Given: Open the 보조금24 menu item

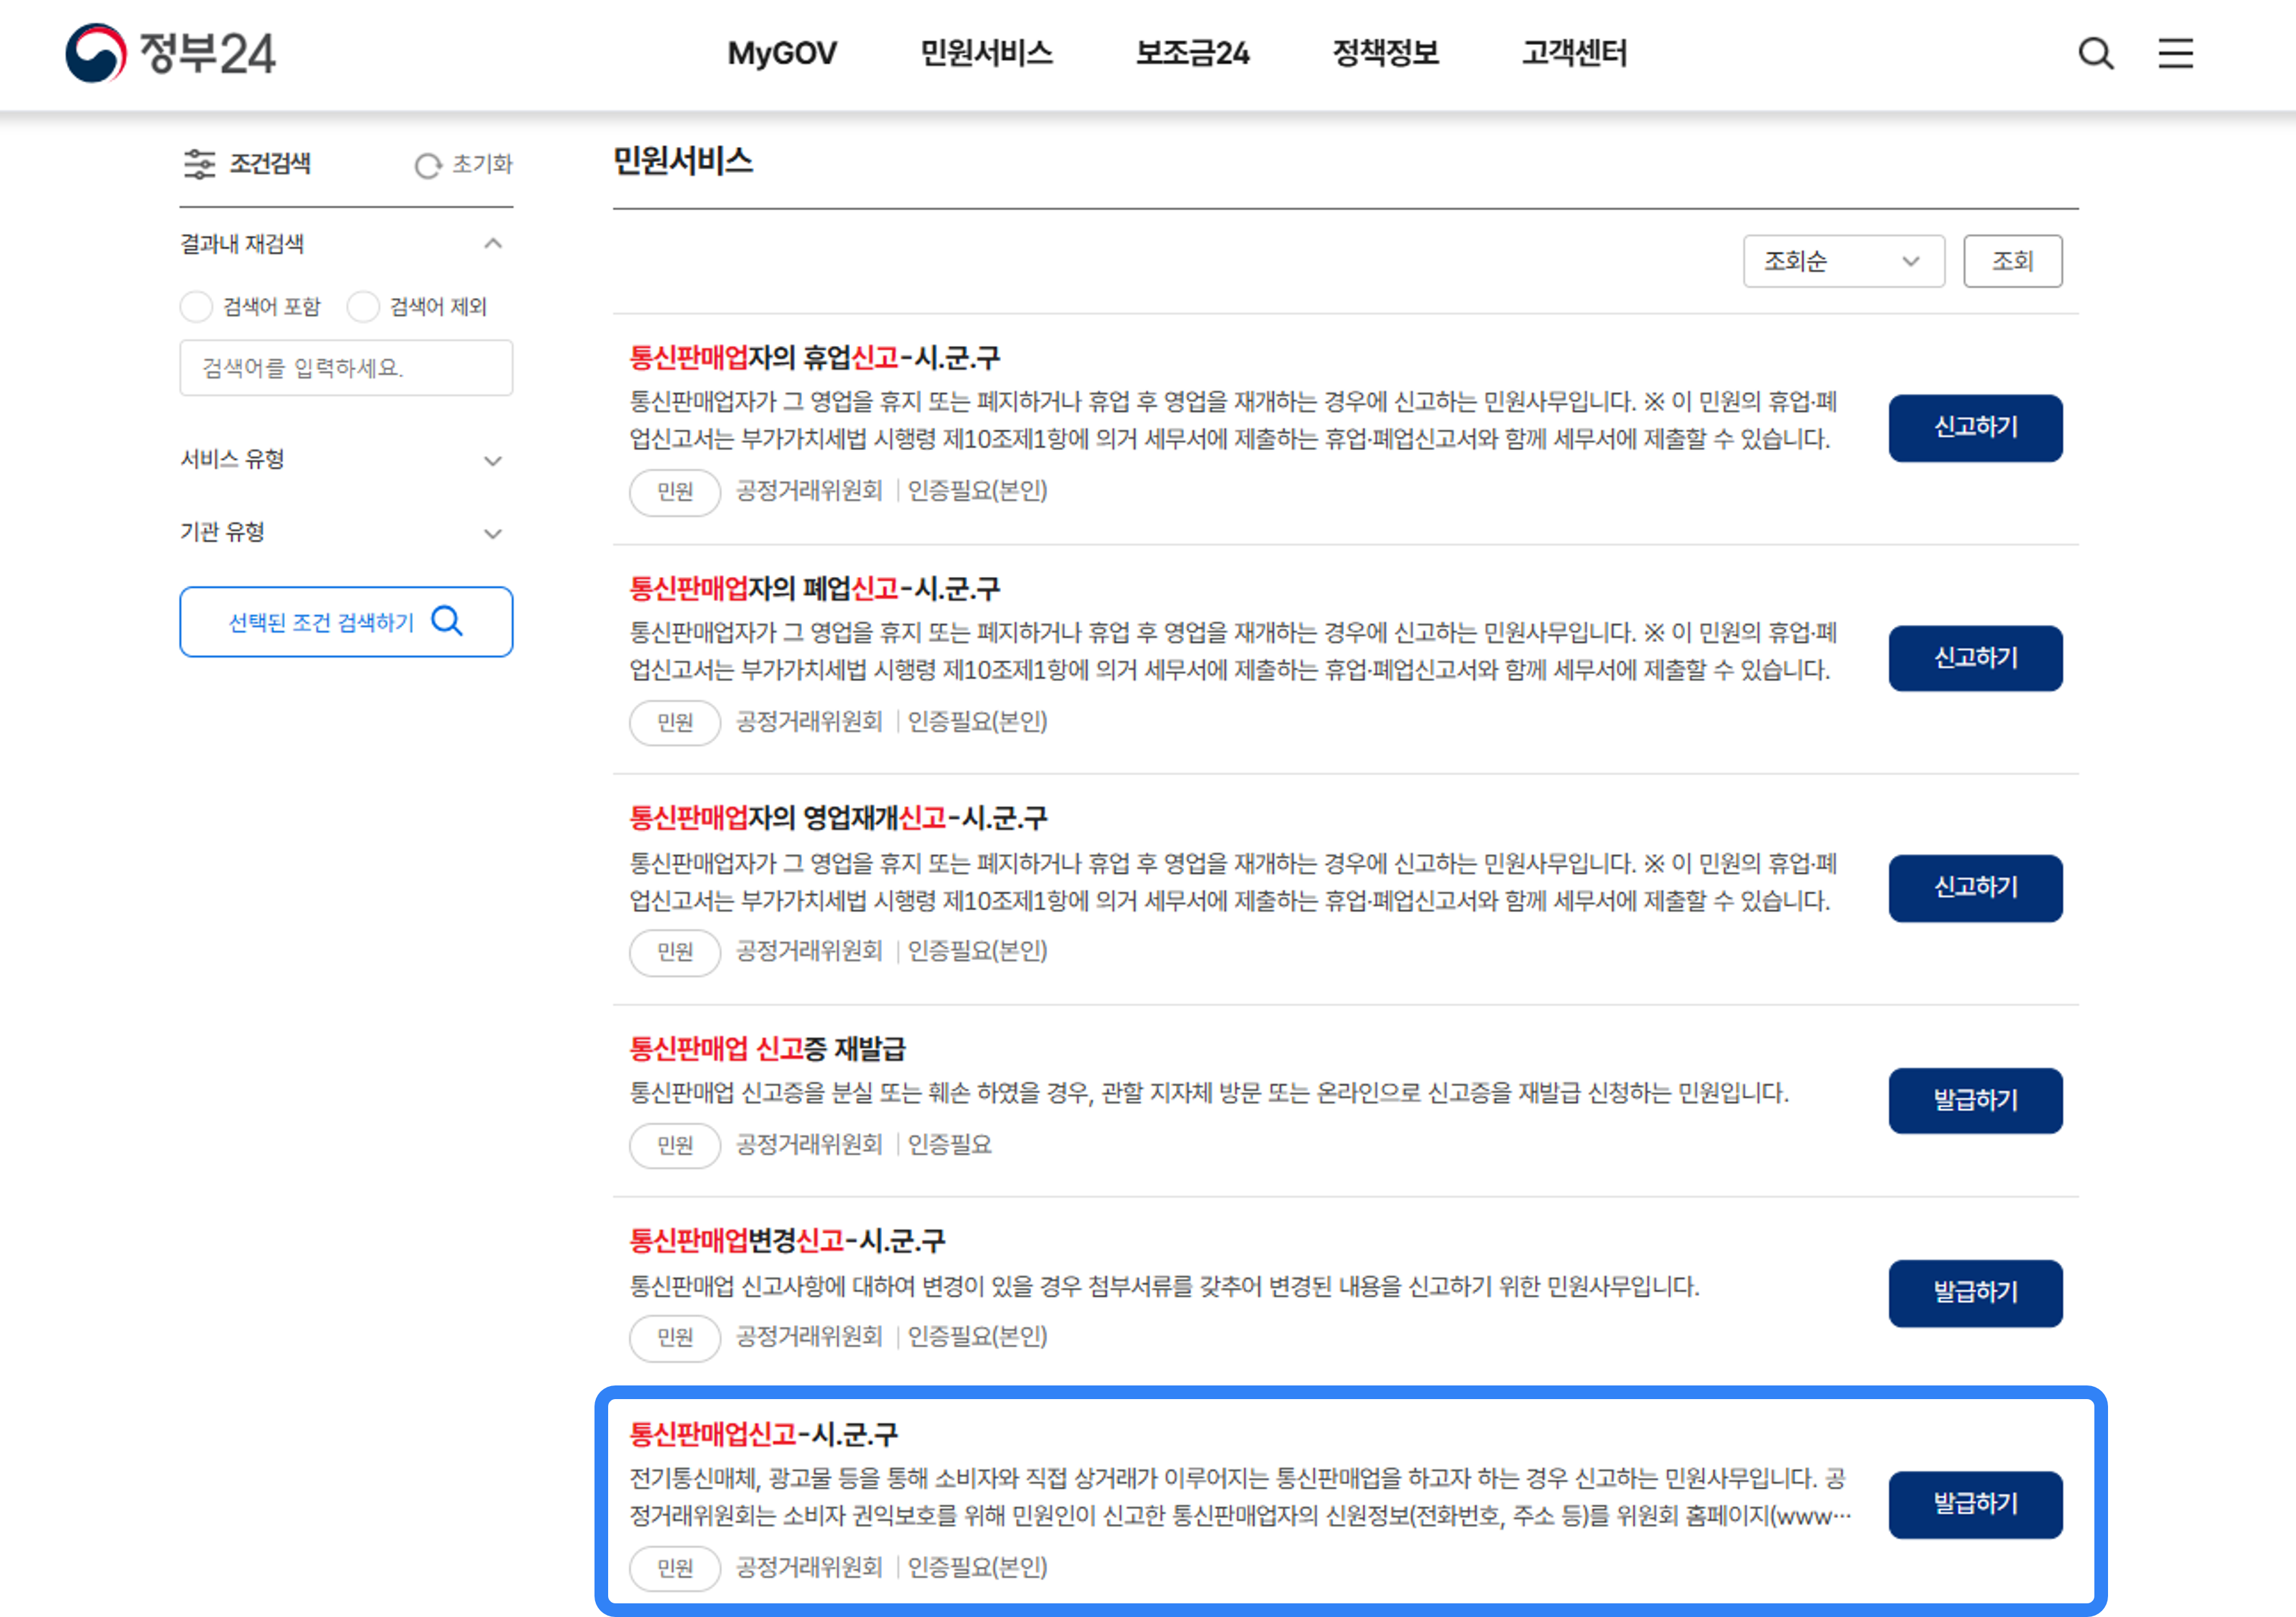Looking at the screenshot, I should point(1192,53).
